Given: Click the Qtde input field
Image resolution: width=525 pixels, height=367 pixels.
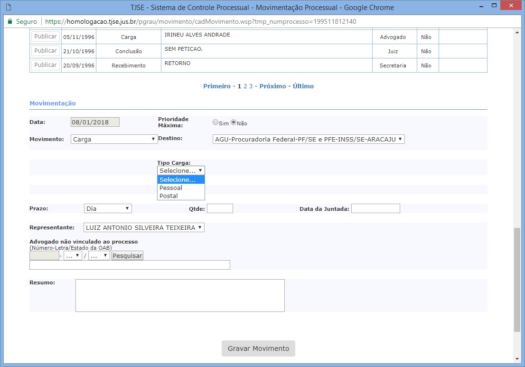Looking at the screenshot, I should tap(220, 208).
